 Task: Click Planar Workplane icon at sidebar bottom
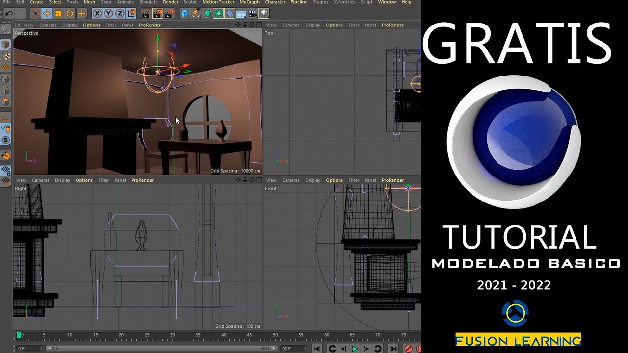(x=6, y=182)
